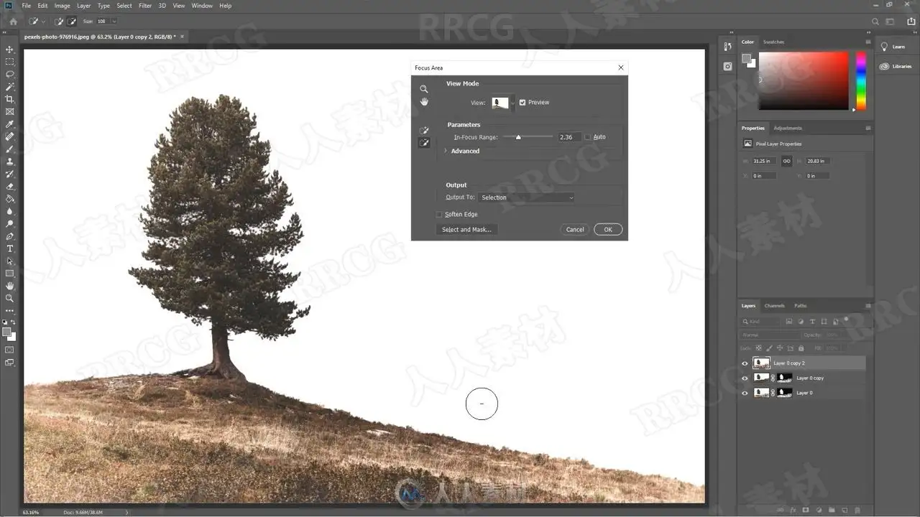Open the Filter menu
Image resolution: width=920 pixels, height=517 pixels.
(x=145, y=6)
